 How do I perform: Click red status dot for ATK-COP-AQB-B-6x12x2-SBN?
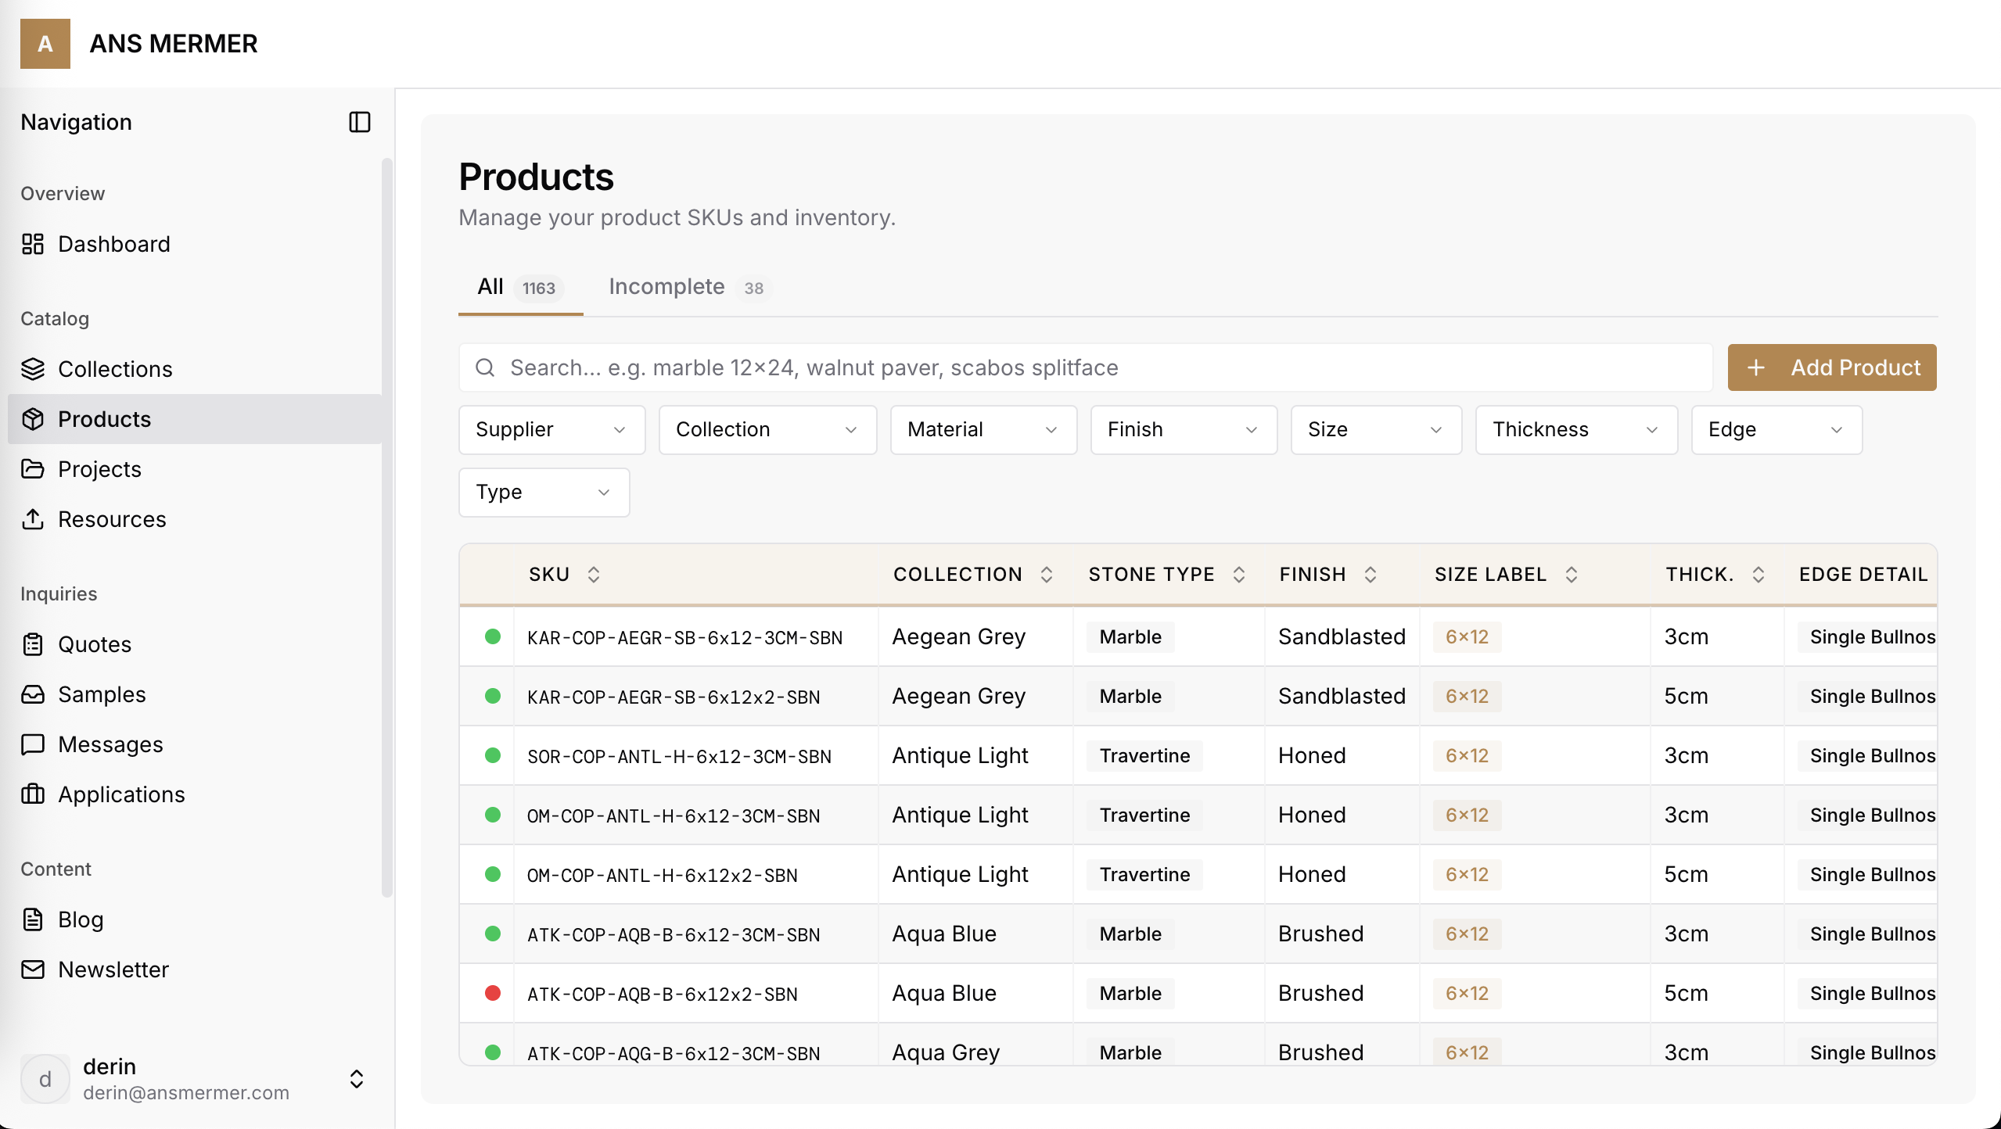coord(493,993)
